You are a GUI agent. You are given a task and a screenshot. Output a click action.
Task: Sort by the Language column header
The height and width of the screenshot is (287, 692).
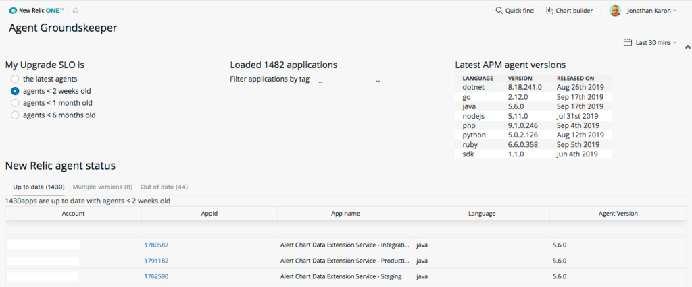click(482, 213)
